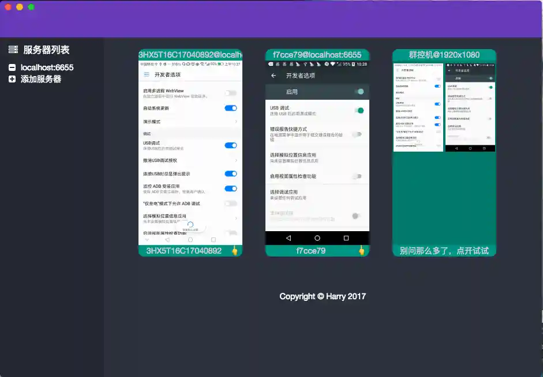543x377 pixels.
Task: Tap the back arrow in f7cce79 screen
Action: [274, 76]
